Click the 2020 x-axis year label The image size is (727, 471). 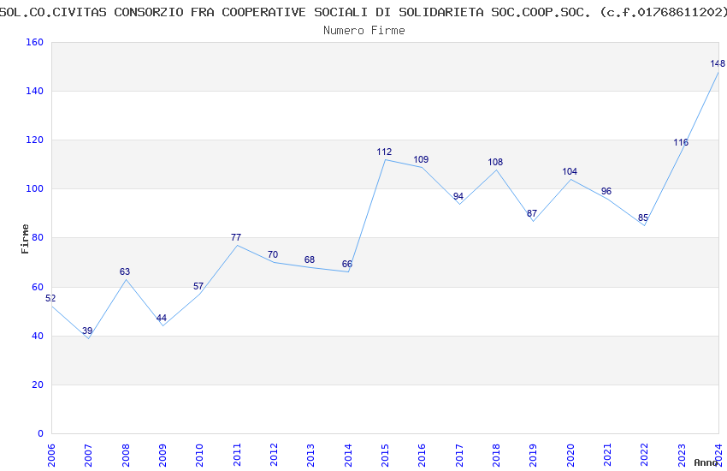click(570, 456)
